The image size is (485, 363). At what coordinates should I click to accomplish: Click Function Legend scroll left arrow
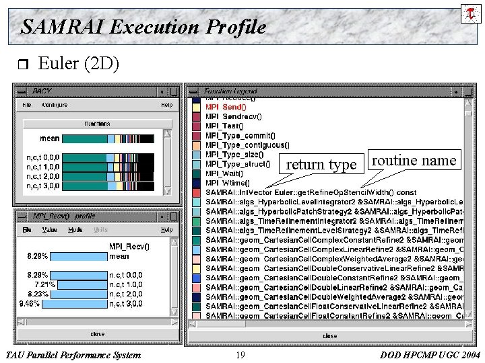point(193,324)
